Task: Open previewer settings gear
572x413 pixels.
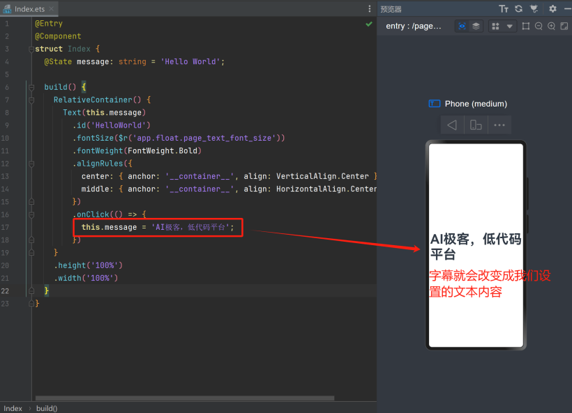Action: (552, 9)
